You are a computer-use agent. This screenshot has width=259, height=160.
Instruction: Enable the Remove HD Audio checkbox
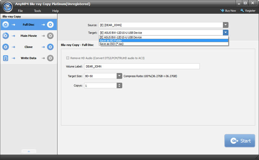click(68, 58)
